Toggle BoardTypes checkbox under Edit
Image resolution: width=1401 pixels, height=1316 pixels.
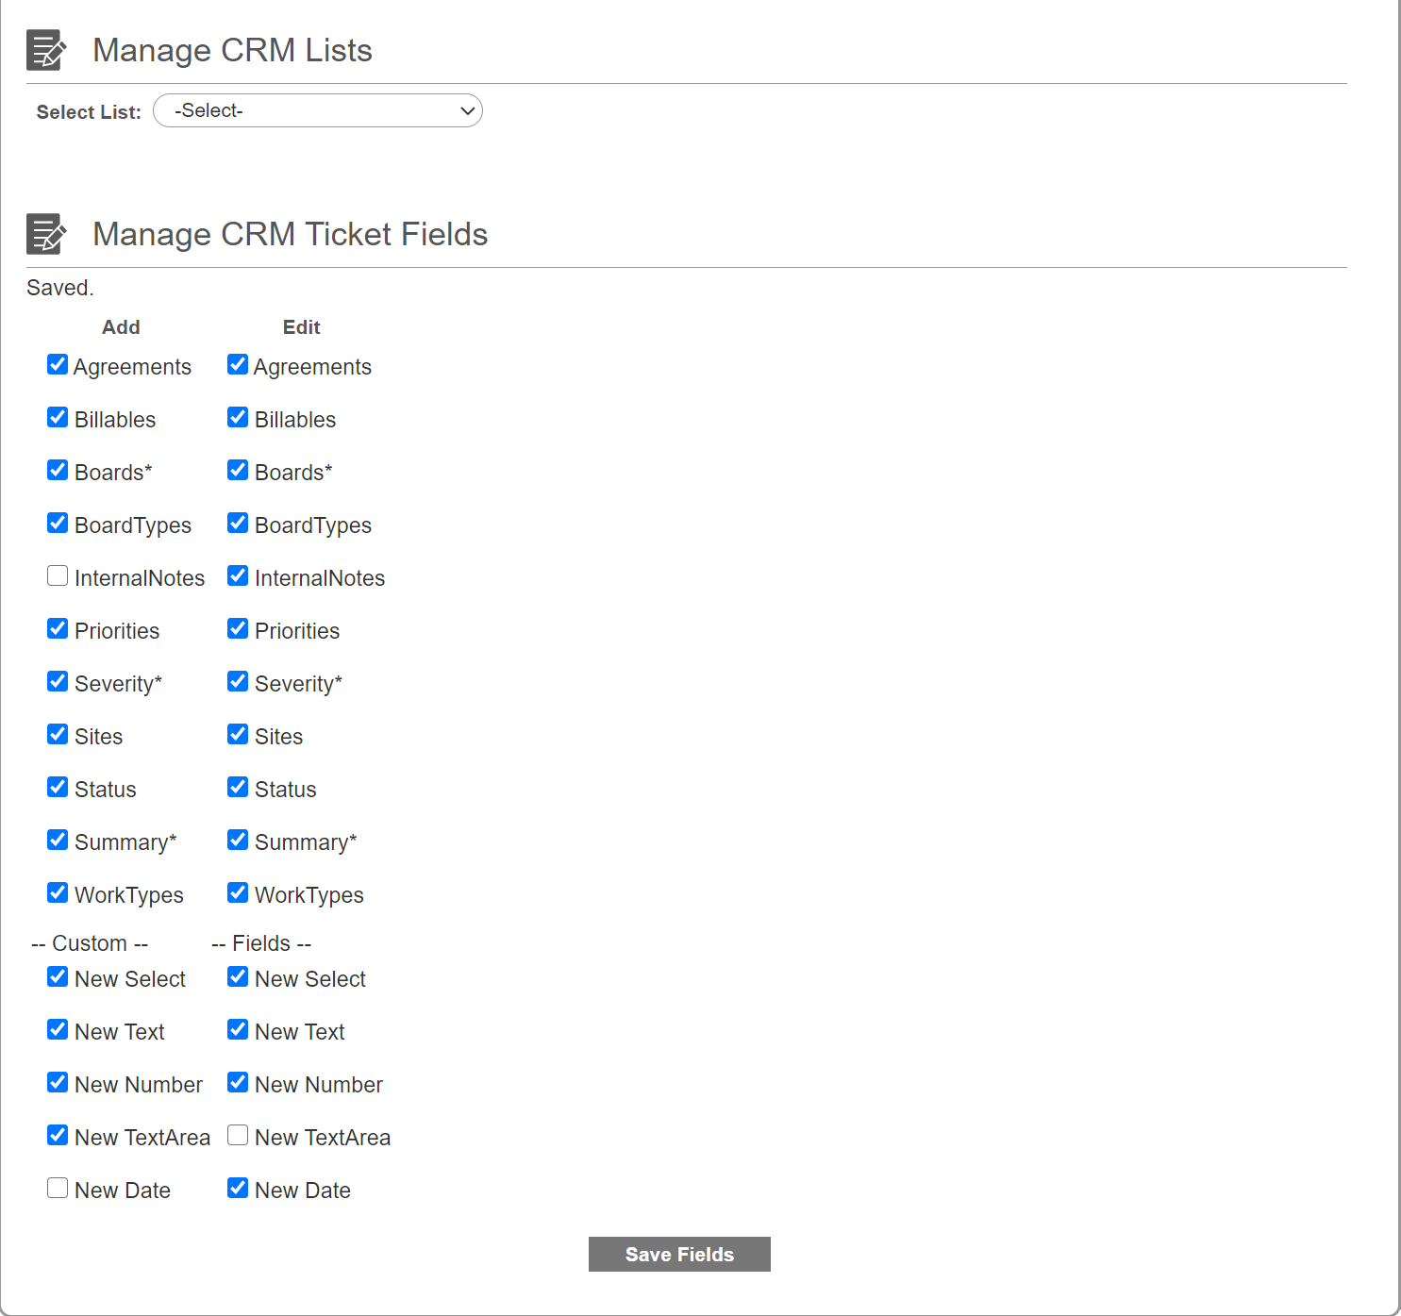coord(238,523)
